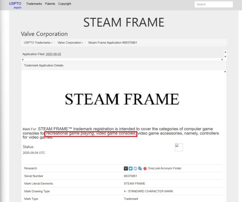
Task: Click the Twitter bird research icon
Action: point(131,168)
